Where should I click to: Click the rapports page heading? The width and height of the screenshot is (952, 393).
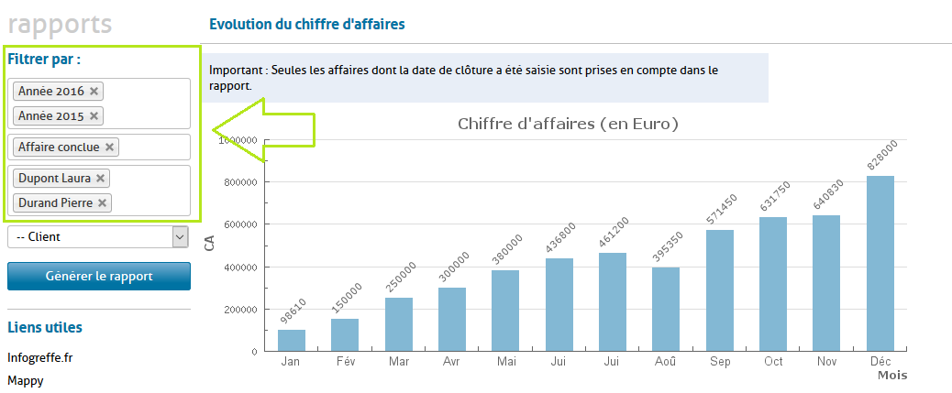[x=60, y=25]
